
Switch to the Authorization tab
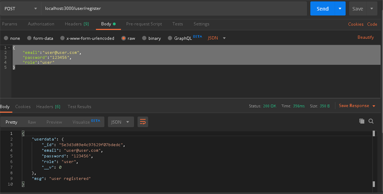(x=41, y=24)
